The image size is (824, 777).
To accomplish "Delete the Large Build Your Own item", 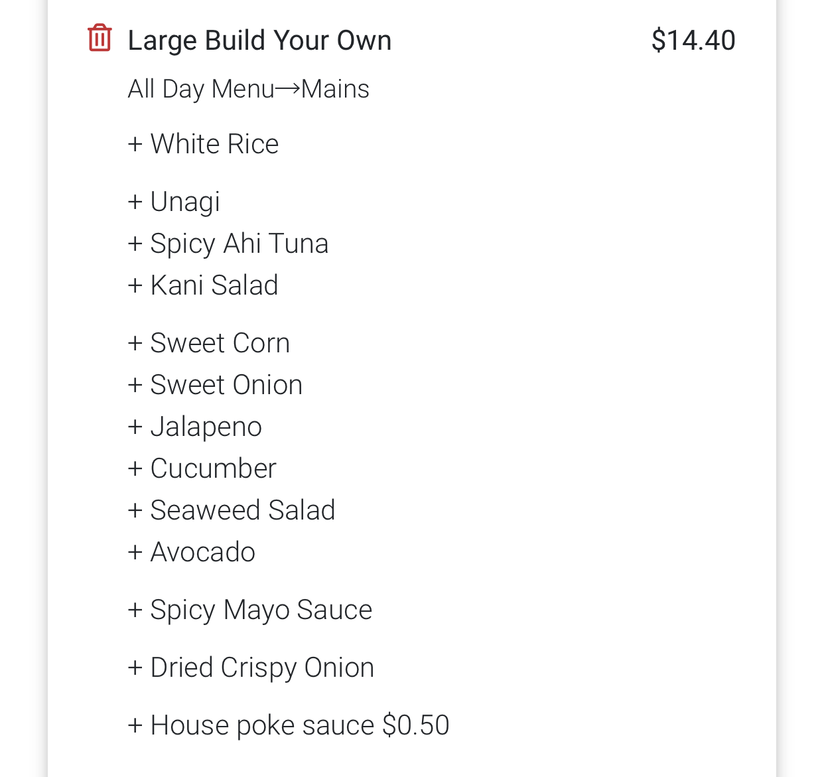I will [x=100, y=38].
